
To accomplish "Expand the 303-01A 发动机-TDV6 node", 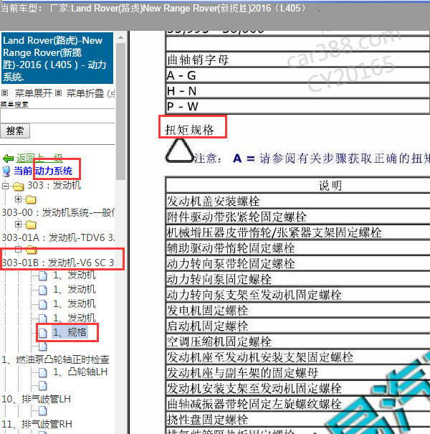I will [18, 225].
